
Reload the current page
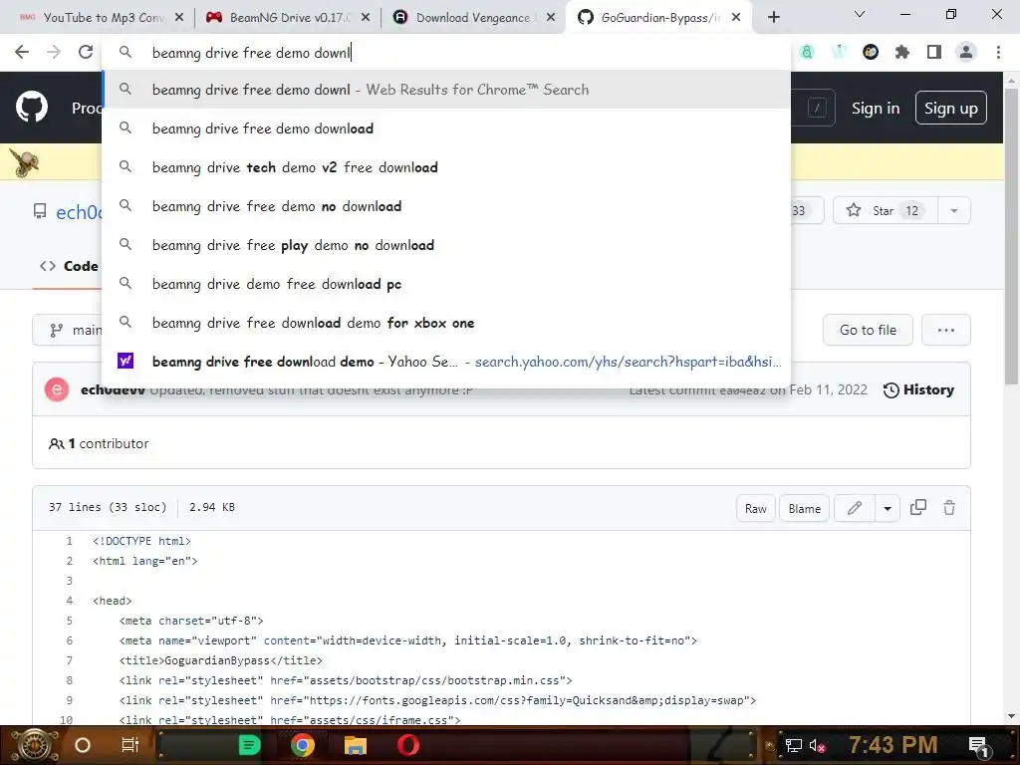(x=86, y=52)
